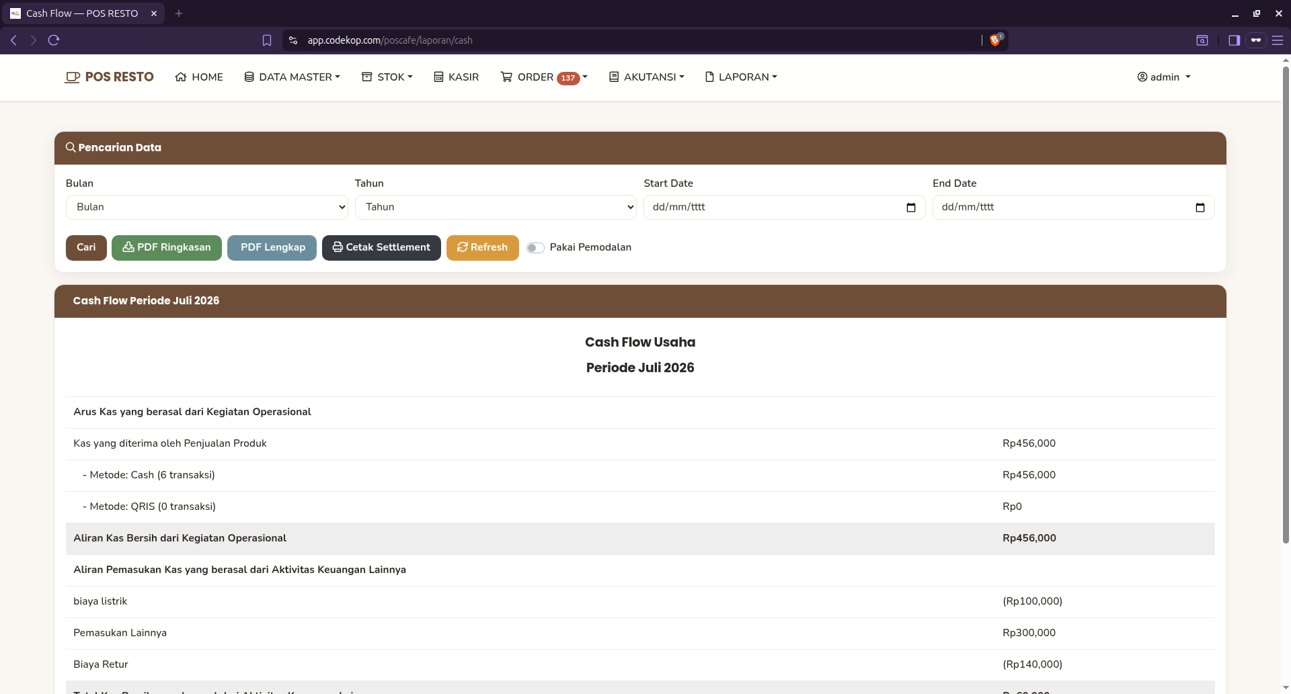Click the PDF Lengkap button
Screen dimensions: 1291x694
(272, 248)
